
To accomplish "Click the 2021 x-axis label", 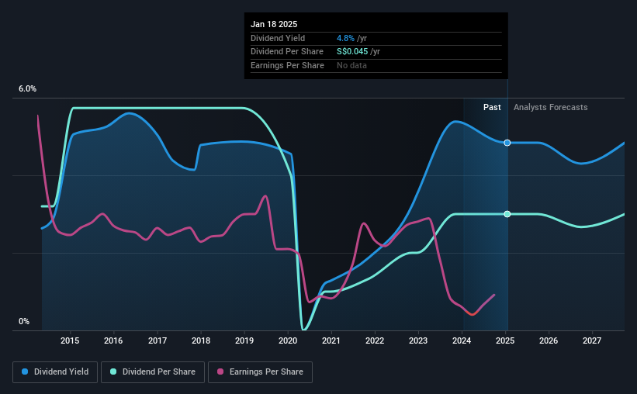I will [331, 340].
